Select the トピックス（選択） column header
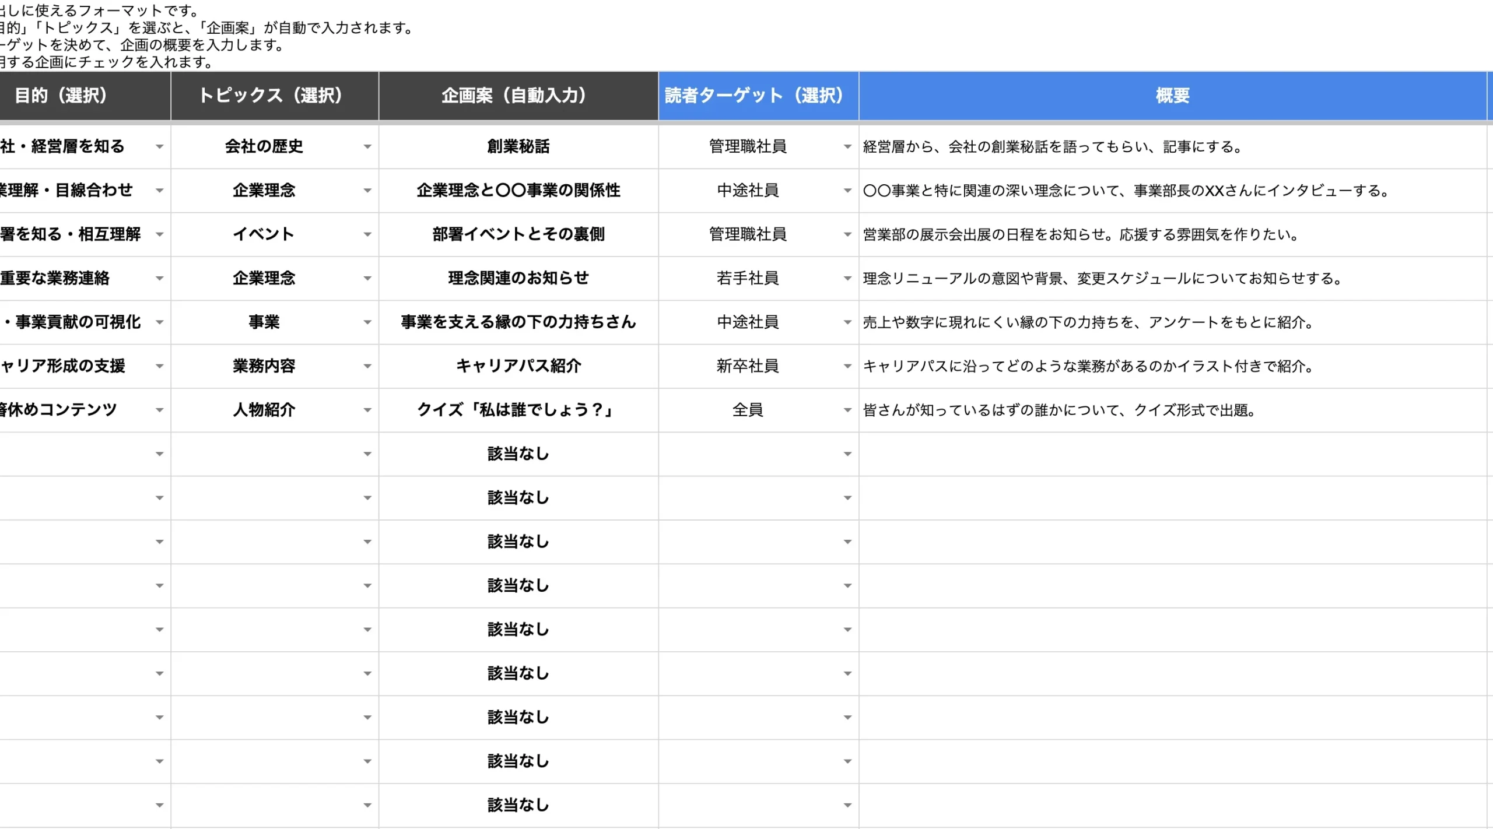 tap(275, 96)
